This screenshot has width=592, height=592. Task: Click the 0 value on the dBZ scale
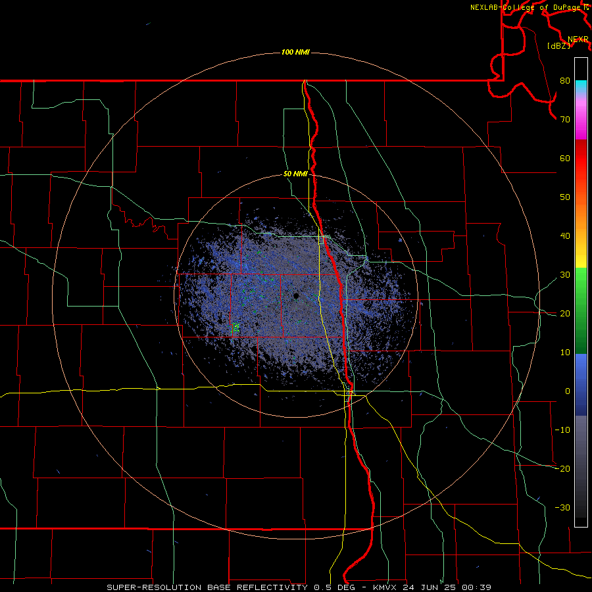(568, 391)
